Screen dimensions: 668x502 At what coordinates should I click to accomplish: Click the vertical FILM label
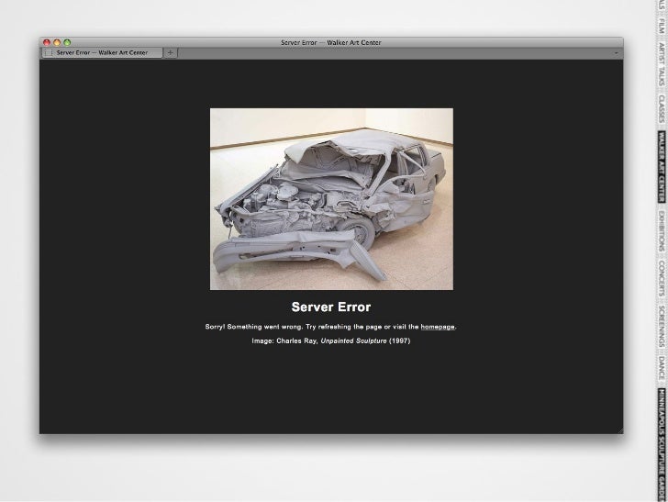coord(662,25)
